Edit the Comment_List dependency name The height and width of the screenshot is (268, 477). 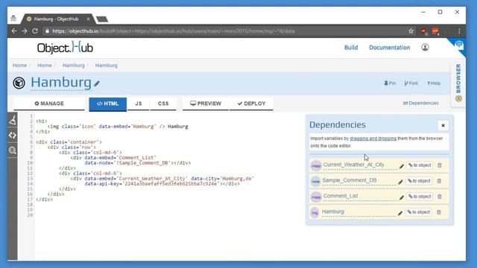tap(402, 197)
